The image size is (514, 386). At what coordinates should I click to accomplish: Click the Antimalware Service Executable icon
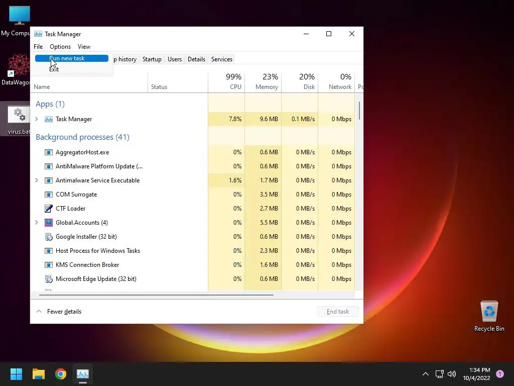pos(49,180)
